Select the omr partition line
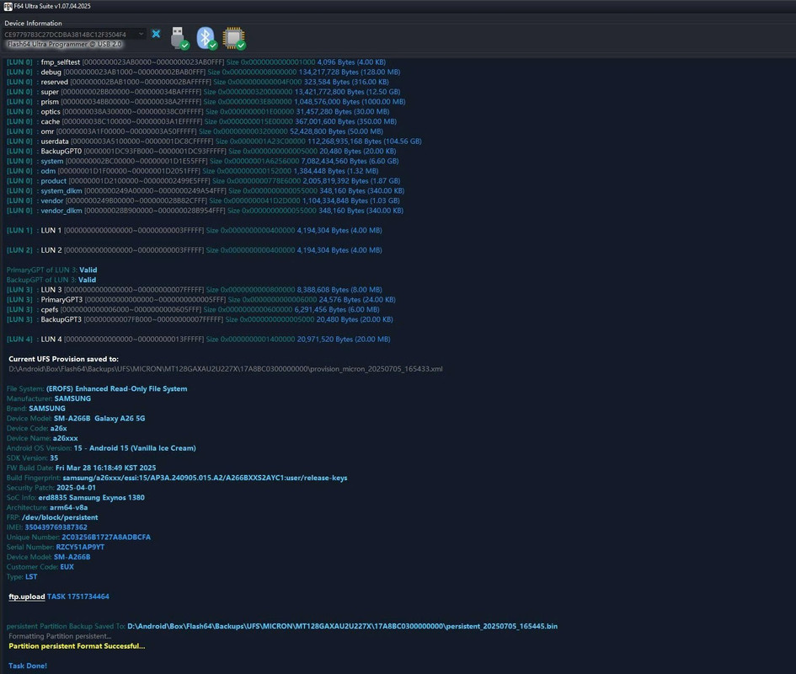 (x=195, y=131)
